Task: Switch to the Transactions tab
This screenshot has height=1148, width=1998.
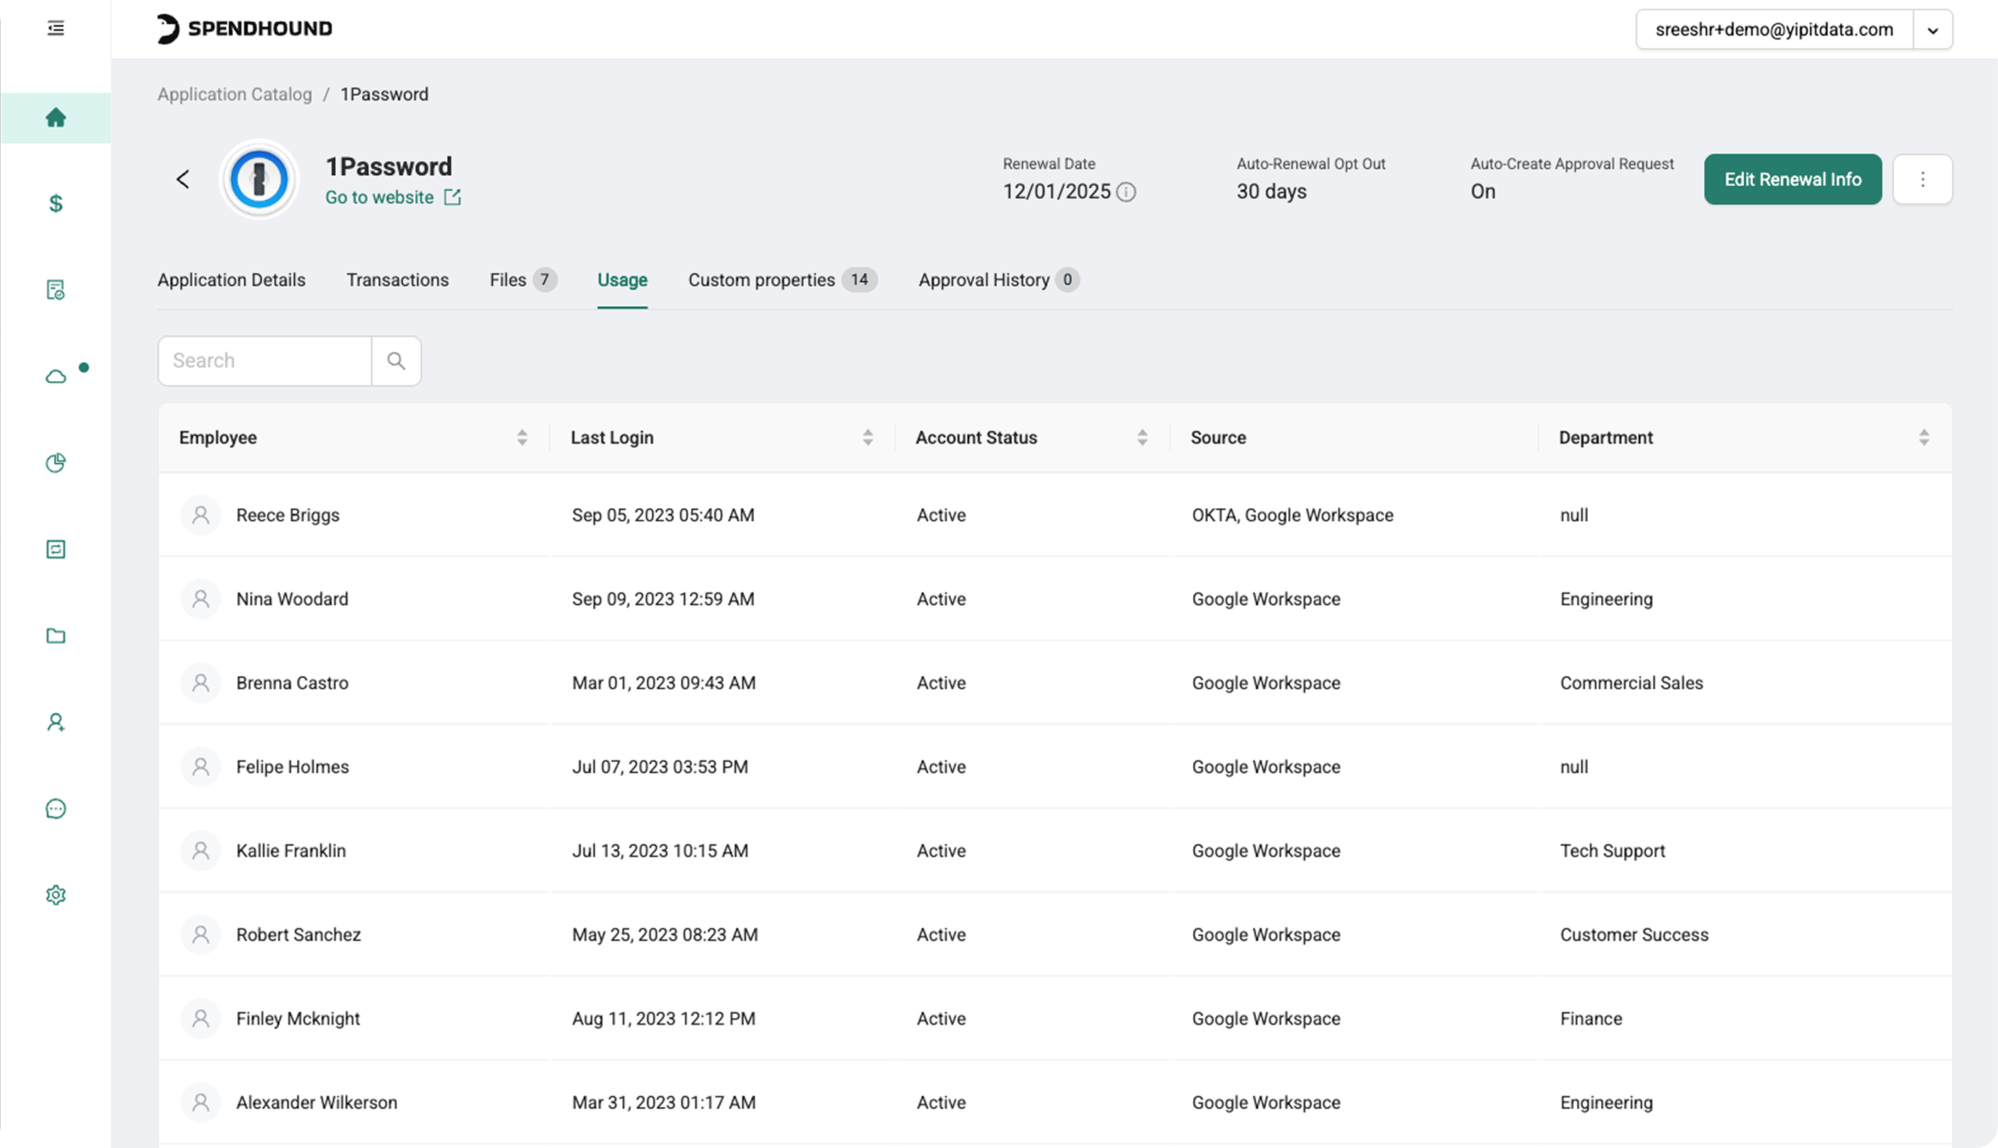Action: click(397, 280)
